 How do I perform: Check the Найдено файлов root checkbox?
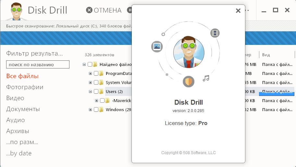[90, 64]
